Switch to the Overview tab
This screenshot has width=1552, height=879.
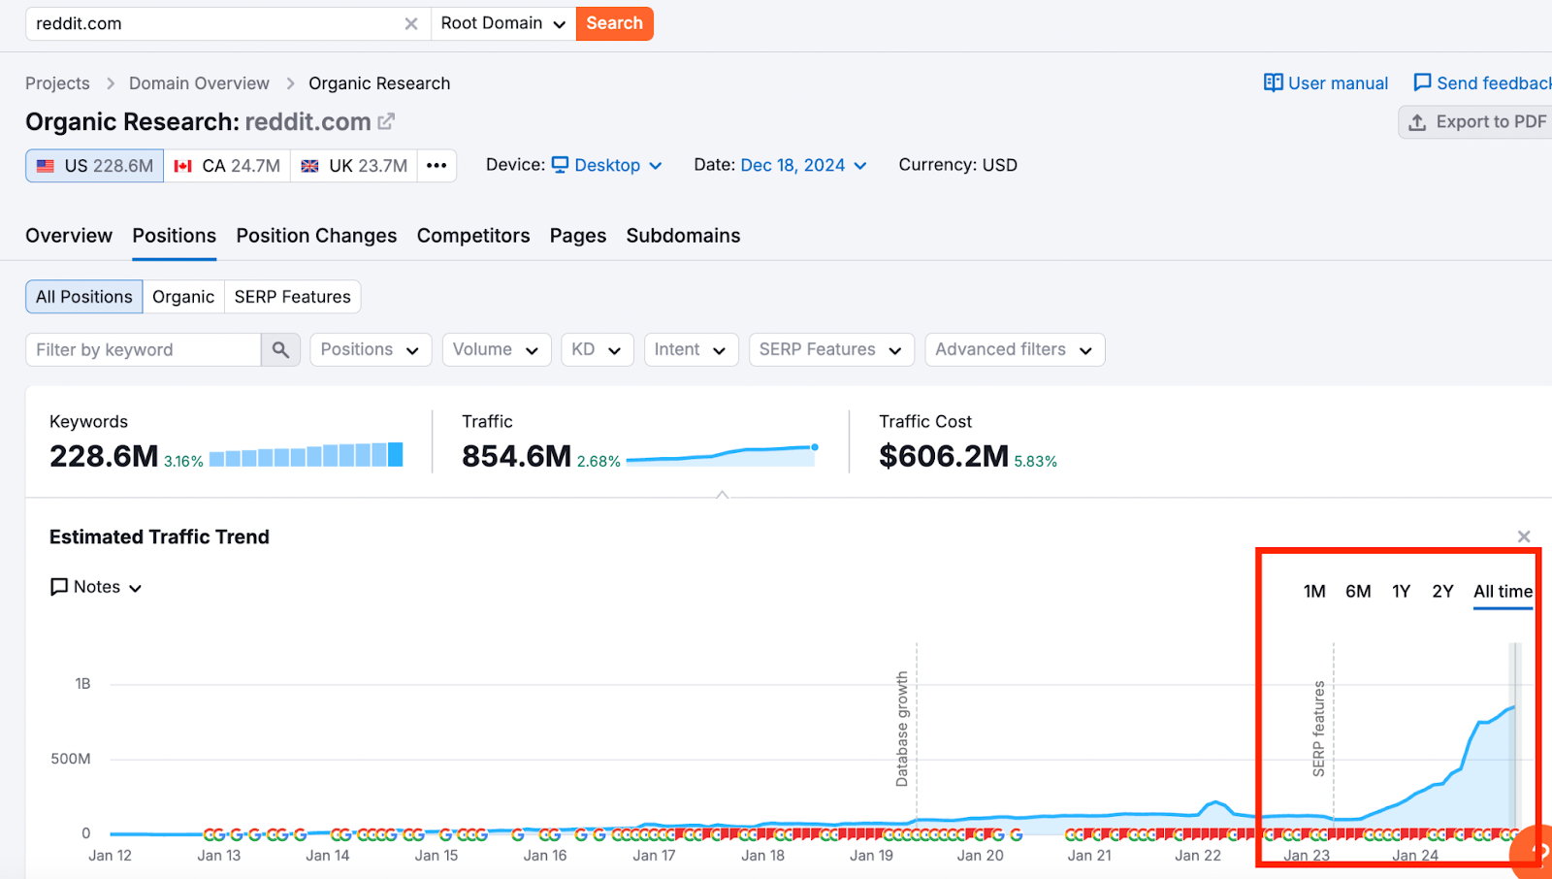pyautogui.click(x=69, y=236)
